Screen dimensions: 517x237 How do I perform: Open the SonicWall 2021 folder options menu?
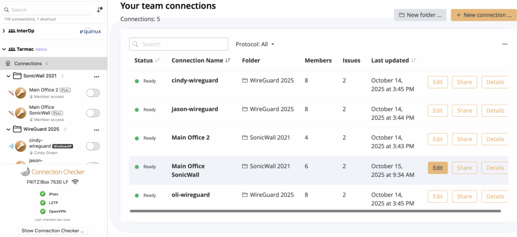(x=96, y=76)
